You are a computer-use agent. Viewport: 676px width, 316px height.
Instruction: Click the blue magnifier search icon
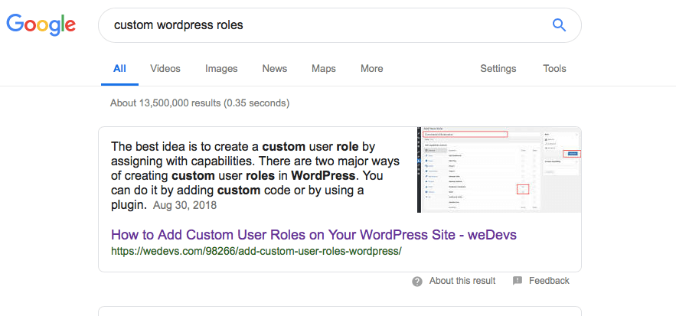click(559, 25)
